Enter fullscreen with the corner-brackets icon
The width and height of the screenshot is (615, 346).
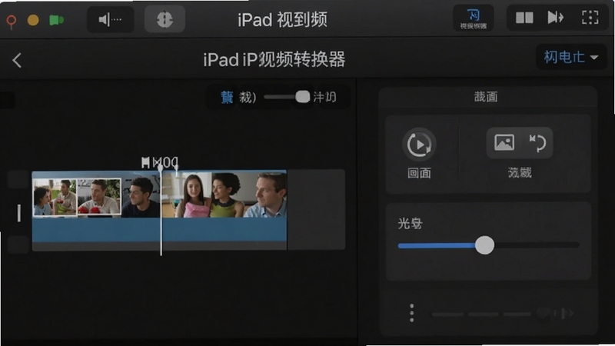tap(590, 18)
